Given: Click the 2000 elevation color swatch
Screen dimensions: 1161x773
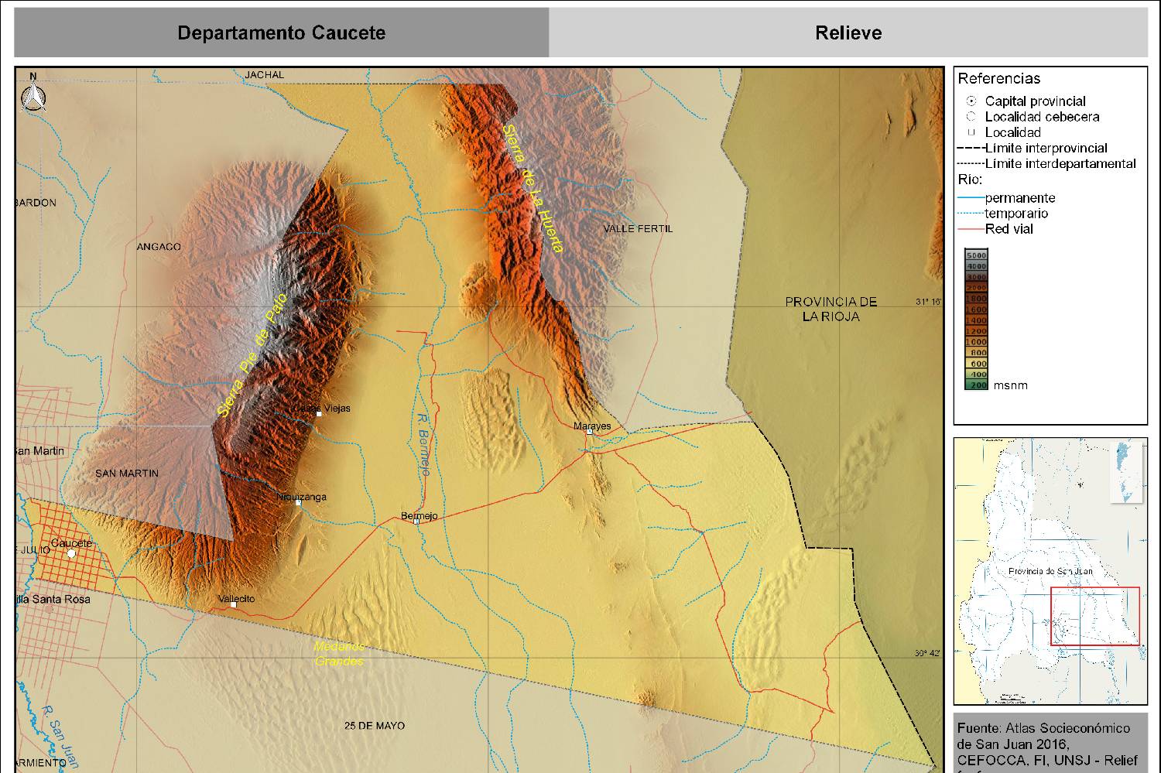Looking at the screenshot, I should [977, 287].
